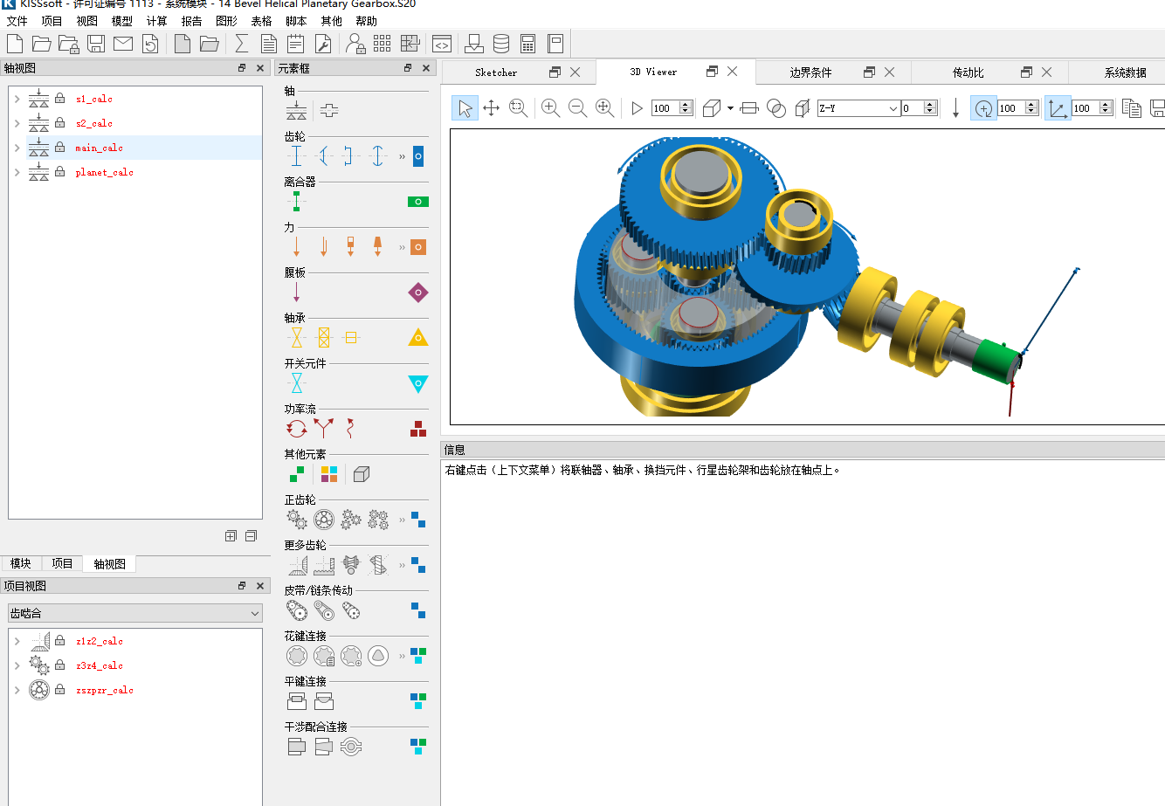
Task: Click the first chain drive icon under 皮带/链条传动
Action: click(x=297, y=611)
